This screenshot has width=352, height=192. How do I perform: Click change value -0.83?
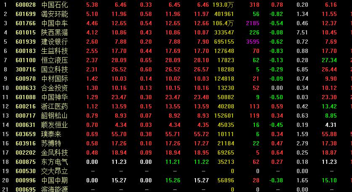276,51
